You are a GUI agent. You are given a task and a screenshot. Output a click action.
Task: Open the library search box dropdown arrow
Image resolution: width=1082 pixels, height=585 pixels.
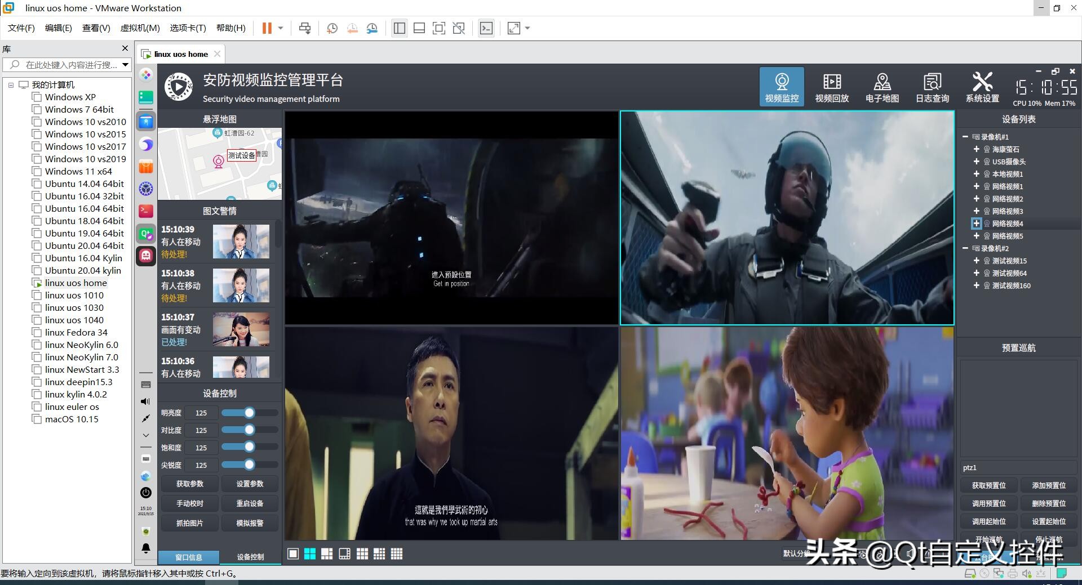pyautogui.click(x=125, y=65)
